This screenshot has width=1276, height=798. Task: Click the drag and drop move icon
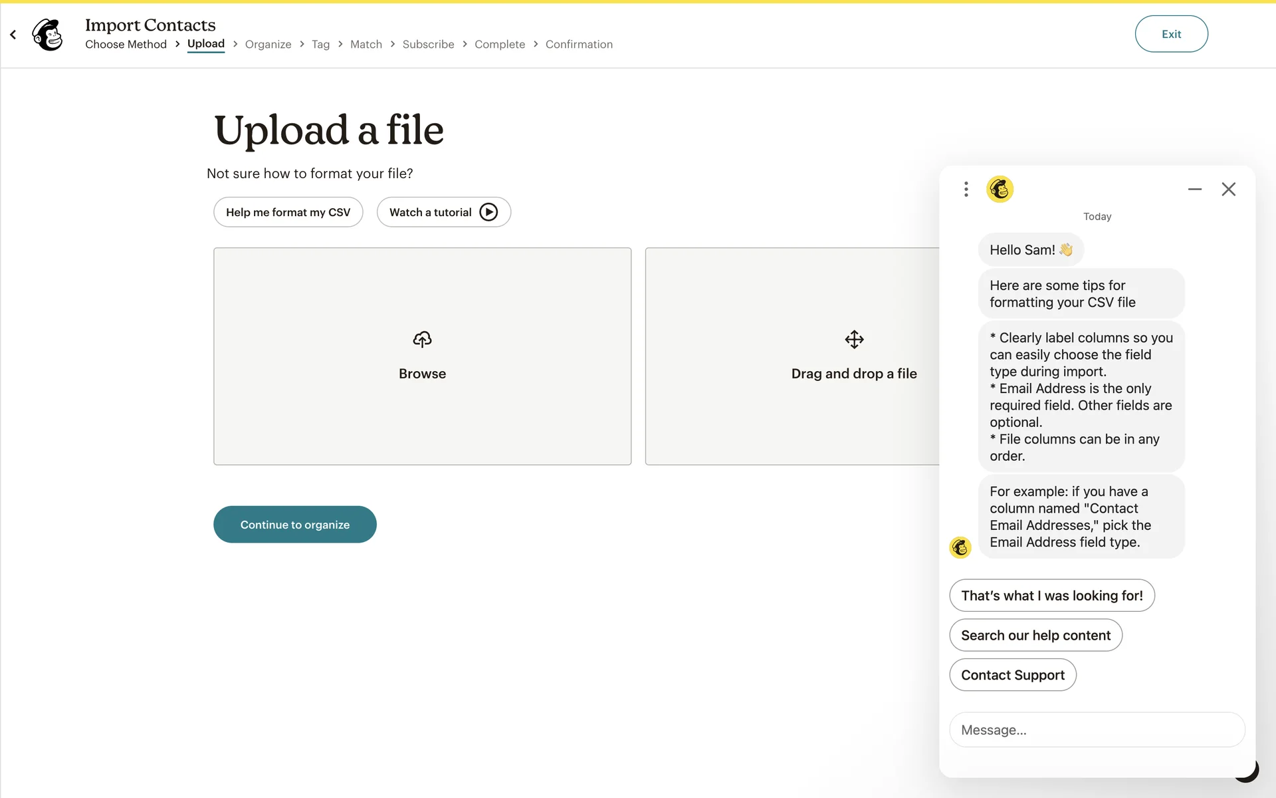coord(854,340)
